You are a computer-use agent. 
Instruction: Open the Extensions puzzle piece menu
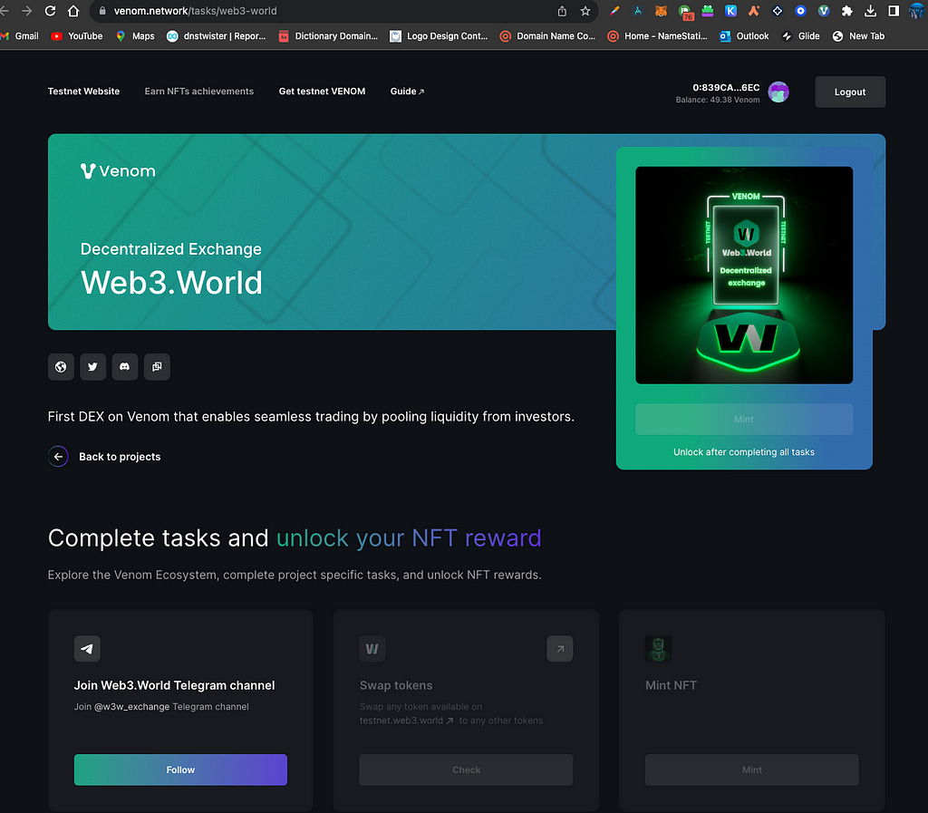click(847, 11)
